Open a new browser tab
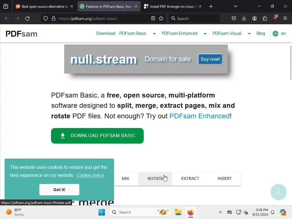This screenshot has width=292, height=219. tap(211, 7)
